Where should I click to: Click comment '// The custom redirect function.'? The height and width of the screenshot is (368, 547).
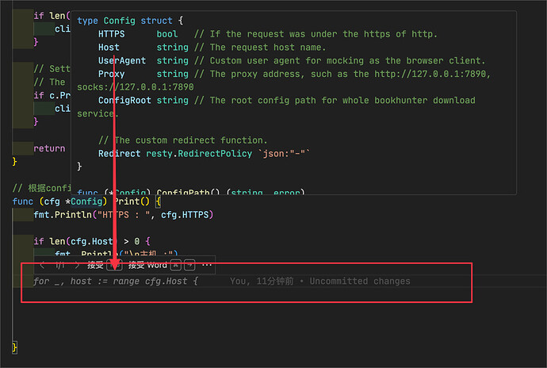(x=183, y=140)
